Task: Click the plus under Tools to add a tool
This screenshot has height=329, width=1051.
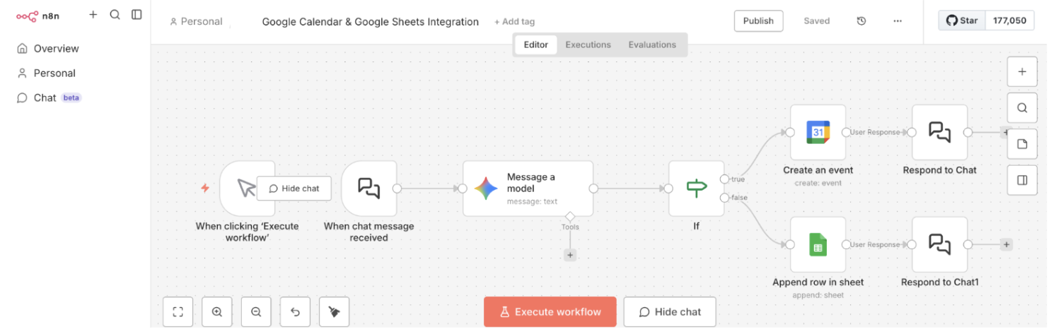Action: (x=570, y=255)
